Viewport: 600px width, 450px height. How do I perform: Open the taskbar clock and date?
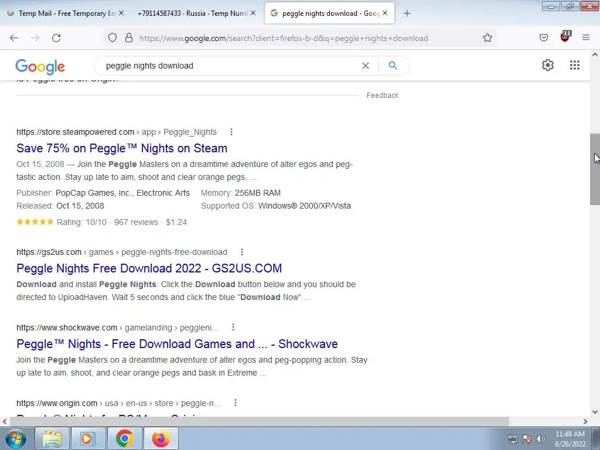coord(570,439)
